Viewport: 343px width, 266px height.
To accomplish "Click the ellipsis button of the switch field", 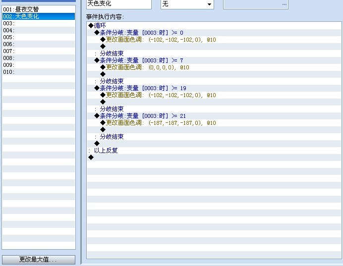I will click(284, 4).
